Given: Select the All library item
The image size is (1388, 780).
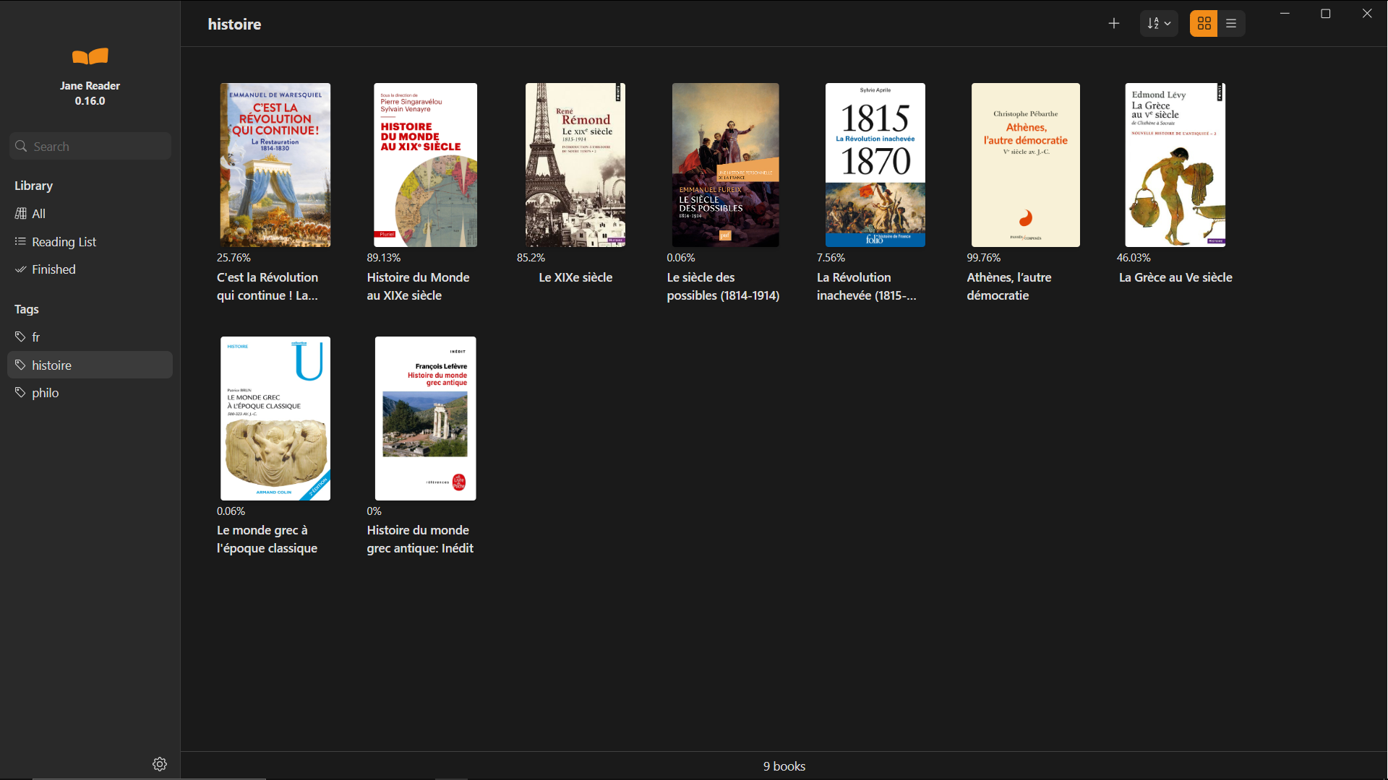Looking at the screenshot, I should (38, 214).
